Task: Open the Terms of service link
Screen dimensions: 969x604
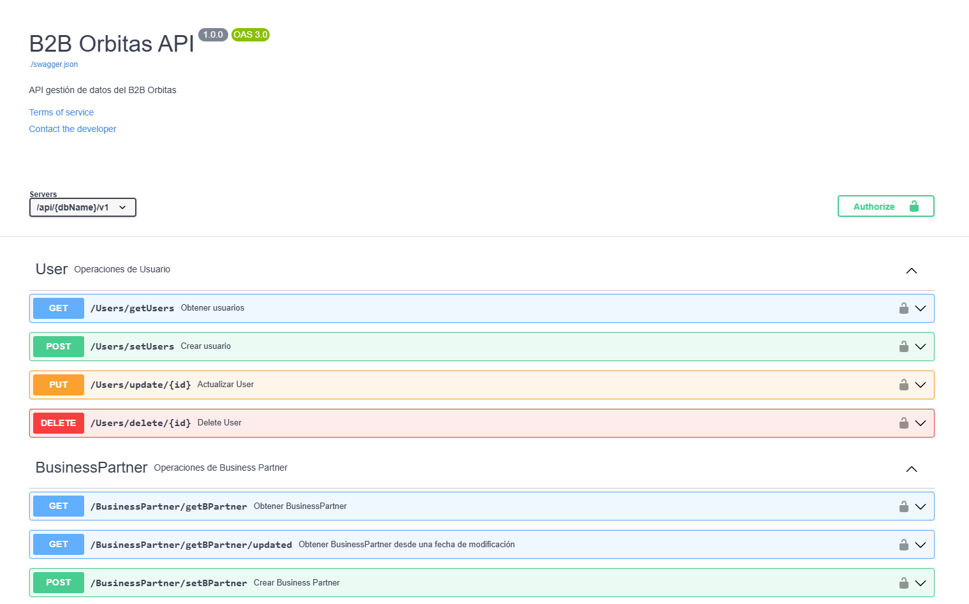Action: [x=61, y=112]
